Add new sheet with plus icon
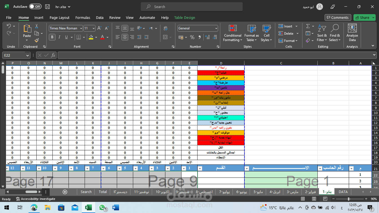The height and width of the screenshot is (213, 379). 65,192
